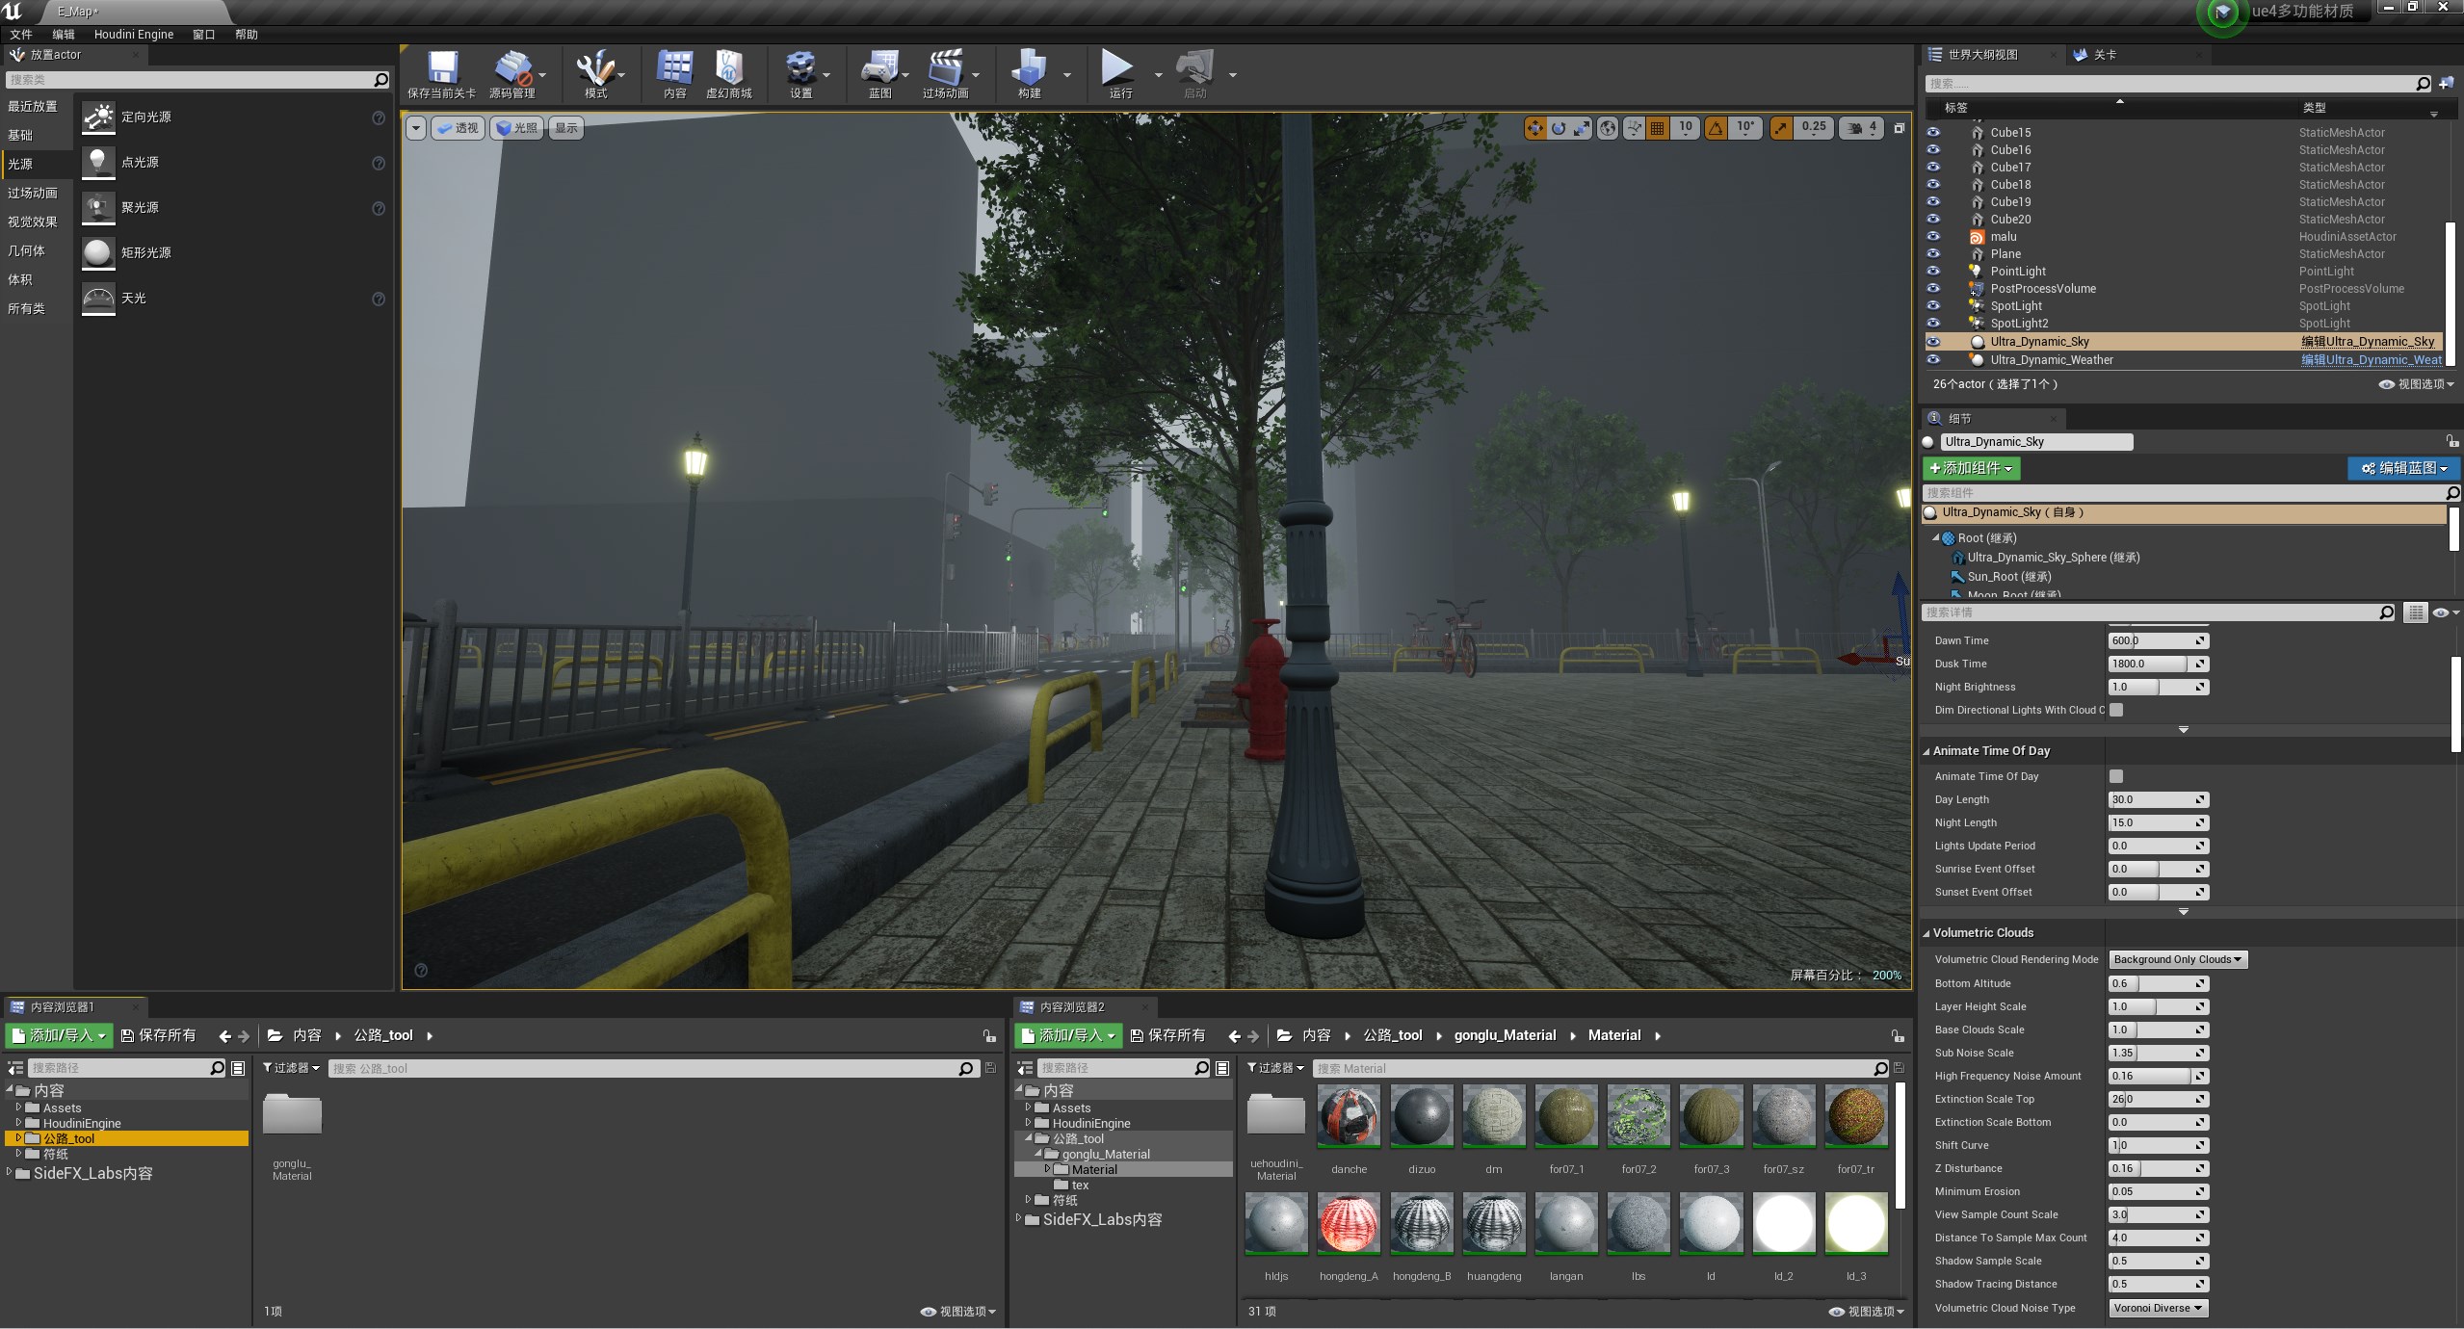Collapse the Volumetric Clouds section
Viewport: 2464px width, 1329px height.
pyautogui.click(x=1927, y=933)
